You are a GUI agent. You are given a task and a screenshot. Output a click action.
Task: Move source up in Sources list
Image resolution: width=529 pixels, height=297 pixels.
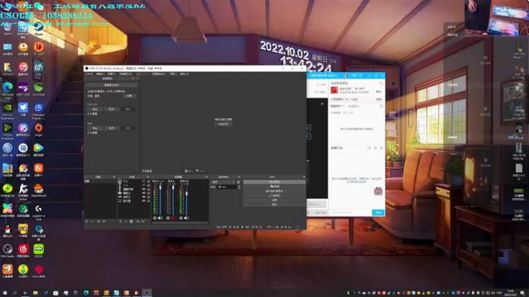coord(138,222)
